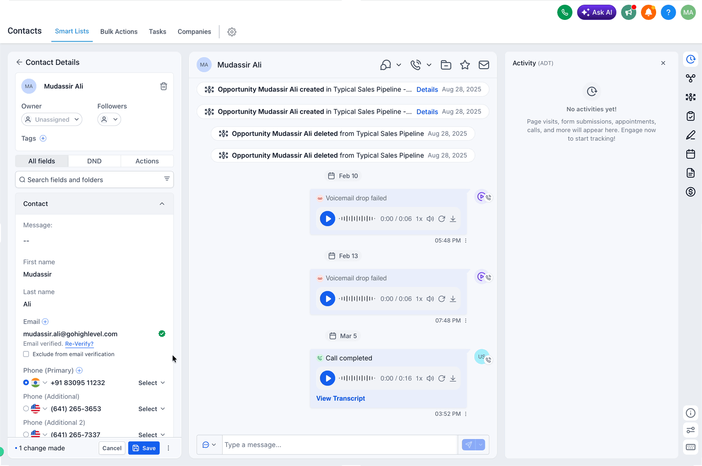Download the Feb 10 voicemail recording
Screen dimensions: 702x466
pyautogui.click(x=453, y=219)
